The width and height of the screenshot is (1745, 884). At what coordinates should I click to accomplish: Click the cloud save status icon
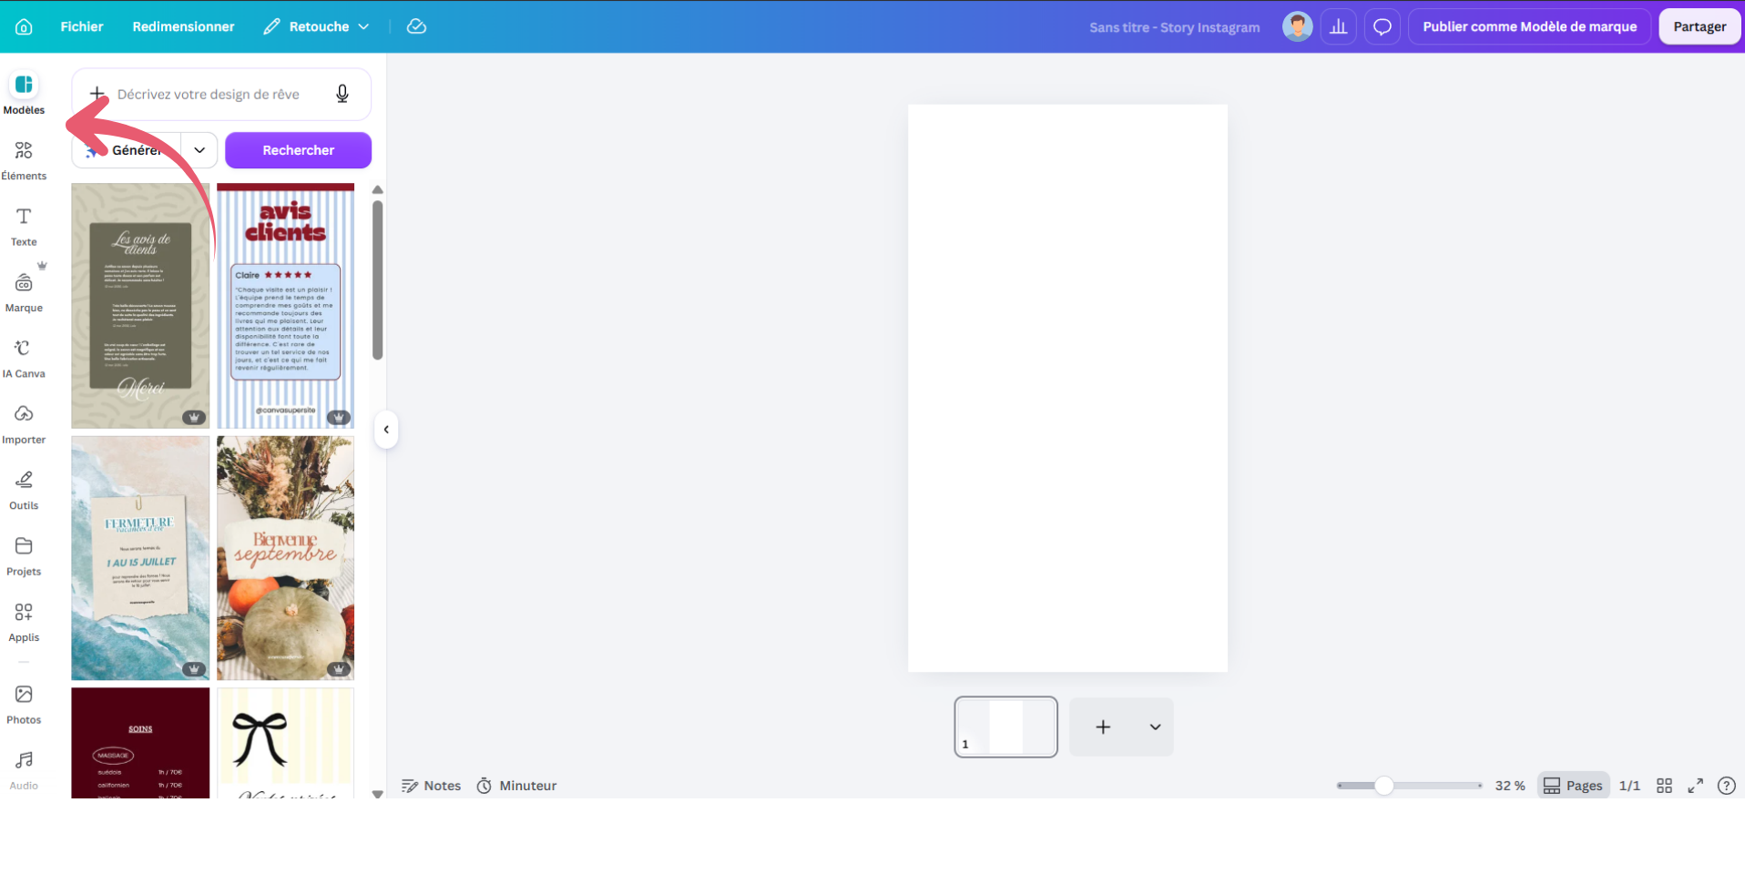(416, 26)
